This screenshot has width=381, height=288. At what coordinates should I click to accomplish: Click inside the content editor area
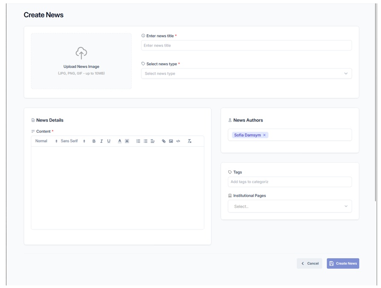point(118,188)
